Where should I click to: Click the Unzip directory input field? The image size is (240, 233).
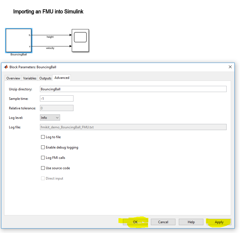(x=112, y=89)
